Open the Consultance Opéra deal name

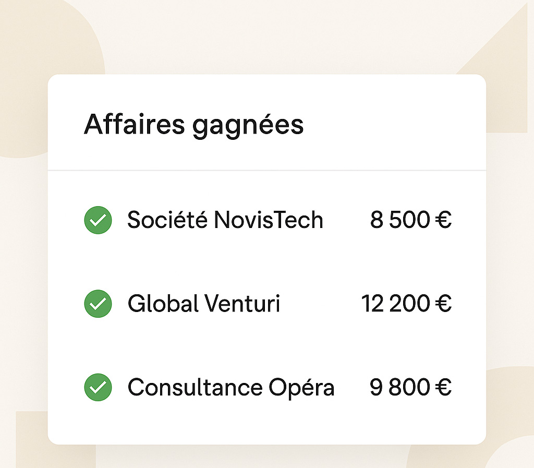[x=231, y=388]
